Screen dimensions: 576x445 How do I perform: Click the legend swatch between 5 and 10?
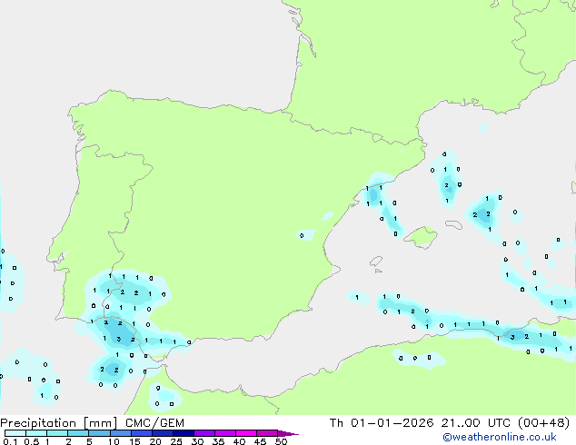click(100, 434)
